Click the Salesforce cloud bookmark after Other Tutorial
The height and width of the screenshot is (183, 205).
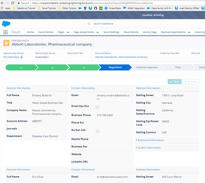(80, 8)
